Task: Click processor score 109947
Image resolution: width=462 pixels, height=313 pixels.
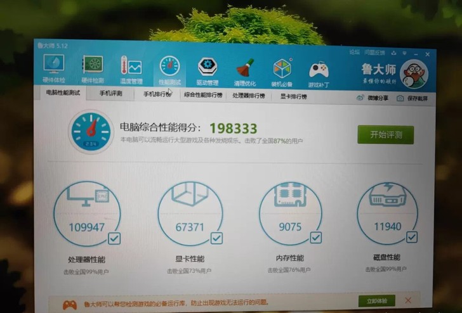Action: (86, 227)
